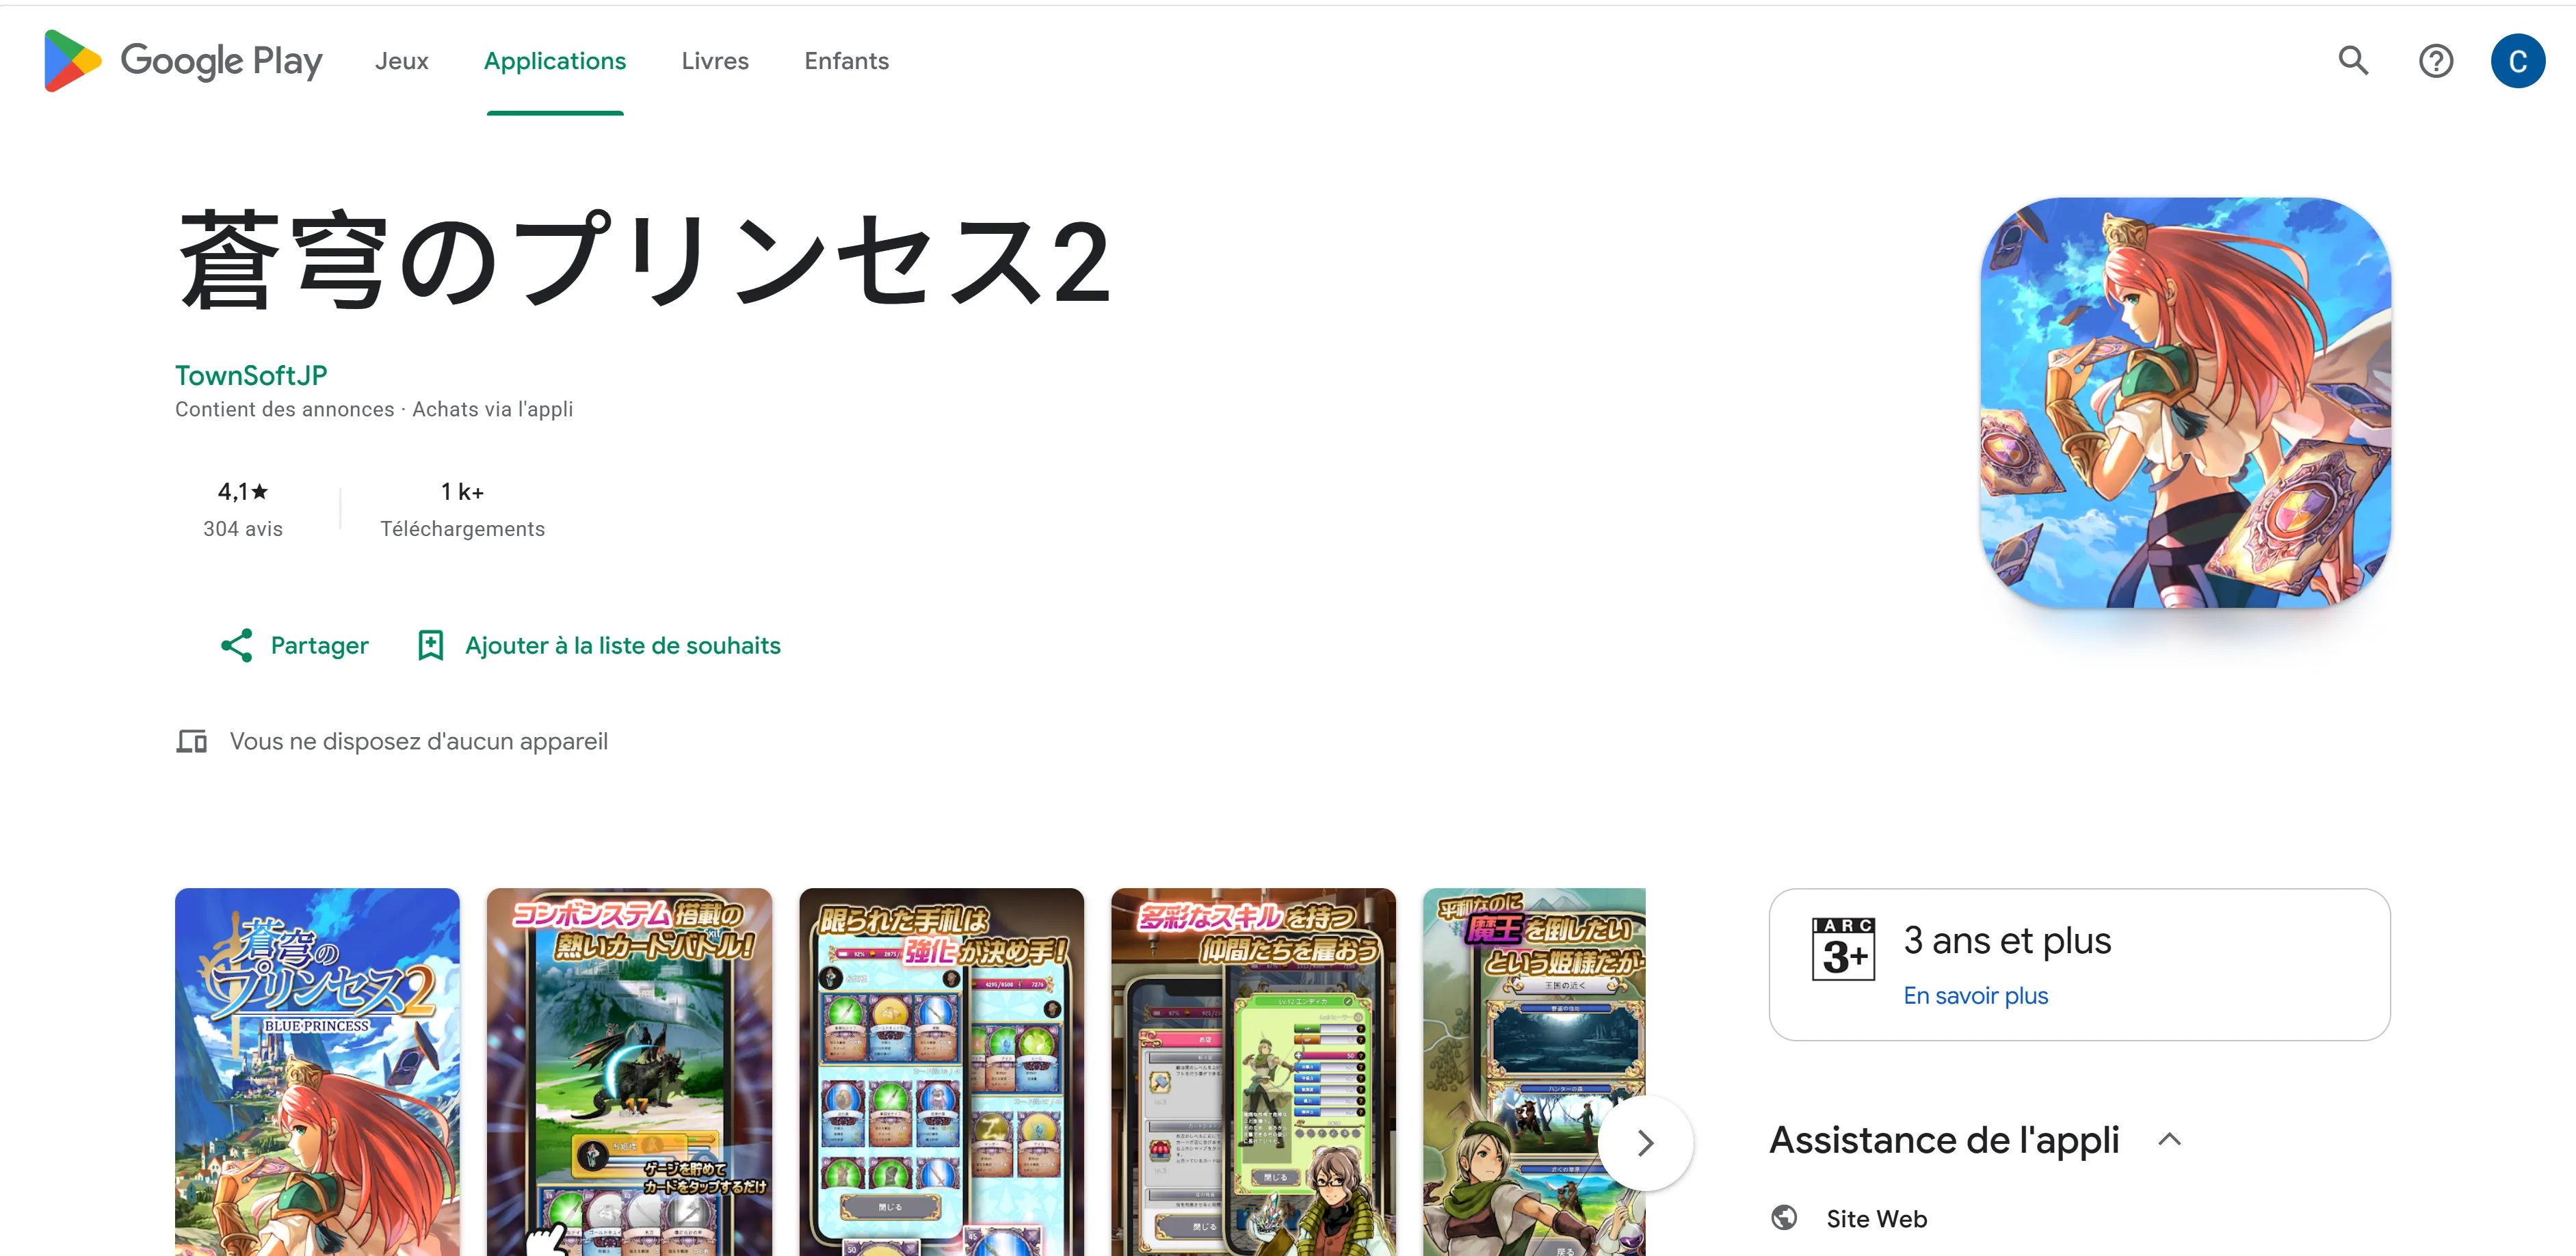Go to the Livres tab

tap(715, 61)
